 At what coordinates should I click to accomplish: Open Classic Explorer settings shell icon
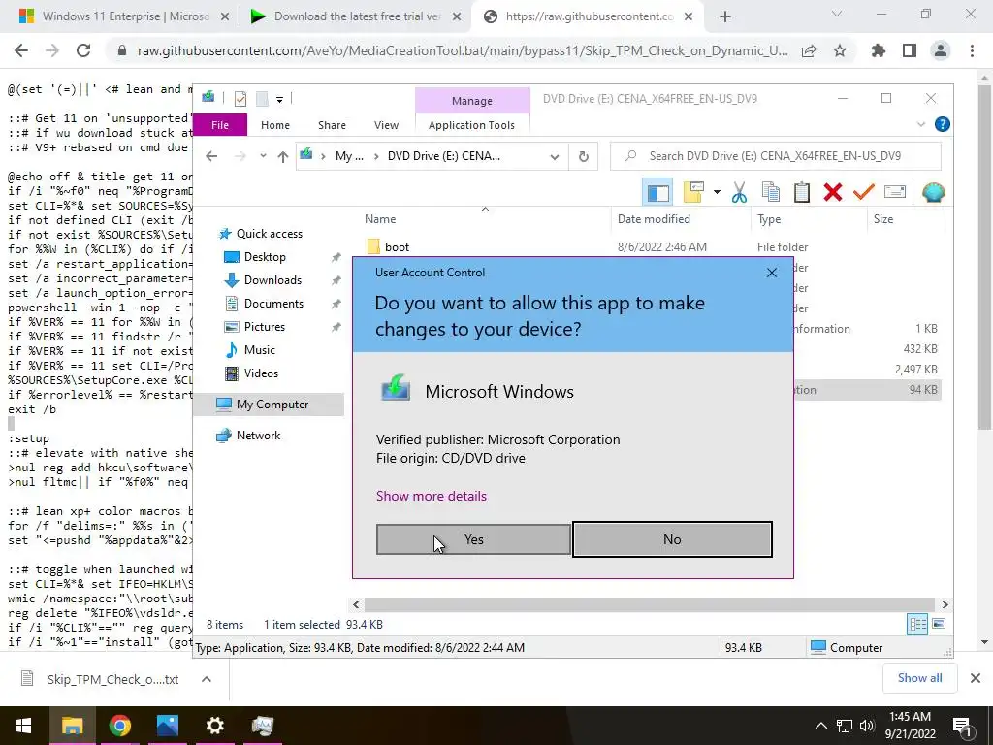pyautogui.click(x=933, y=192)
